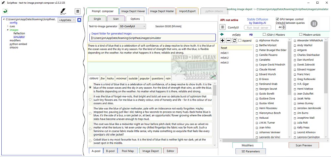Open the AppData path dropdown
Screen dimensions: 331x157
click(x=67, y=20)
